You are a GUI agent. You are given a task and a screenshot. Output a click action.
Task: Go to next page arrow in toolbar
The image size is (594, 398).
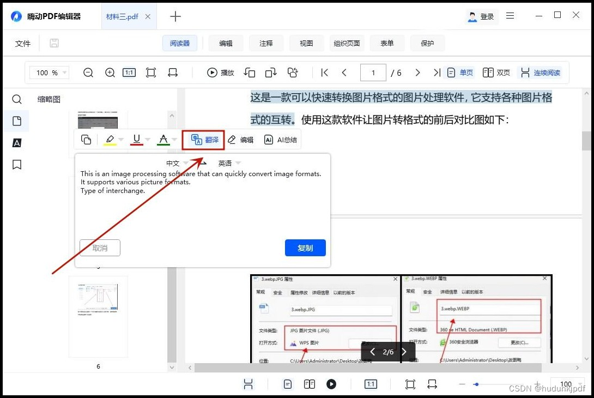click(x=417, y=73)
